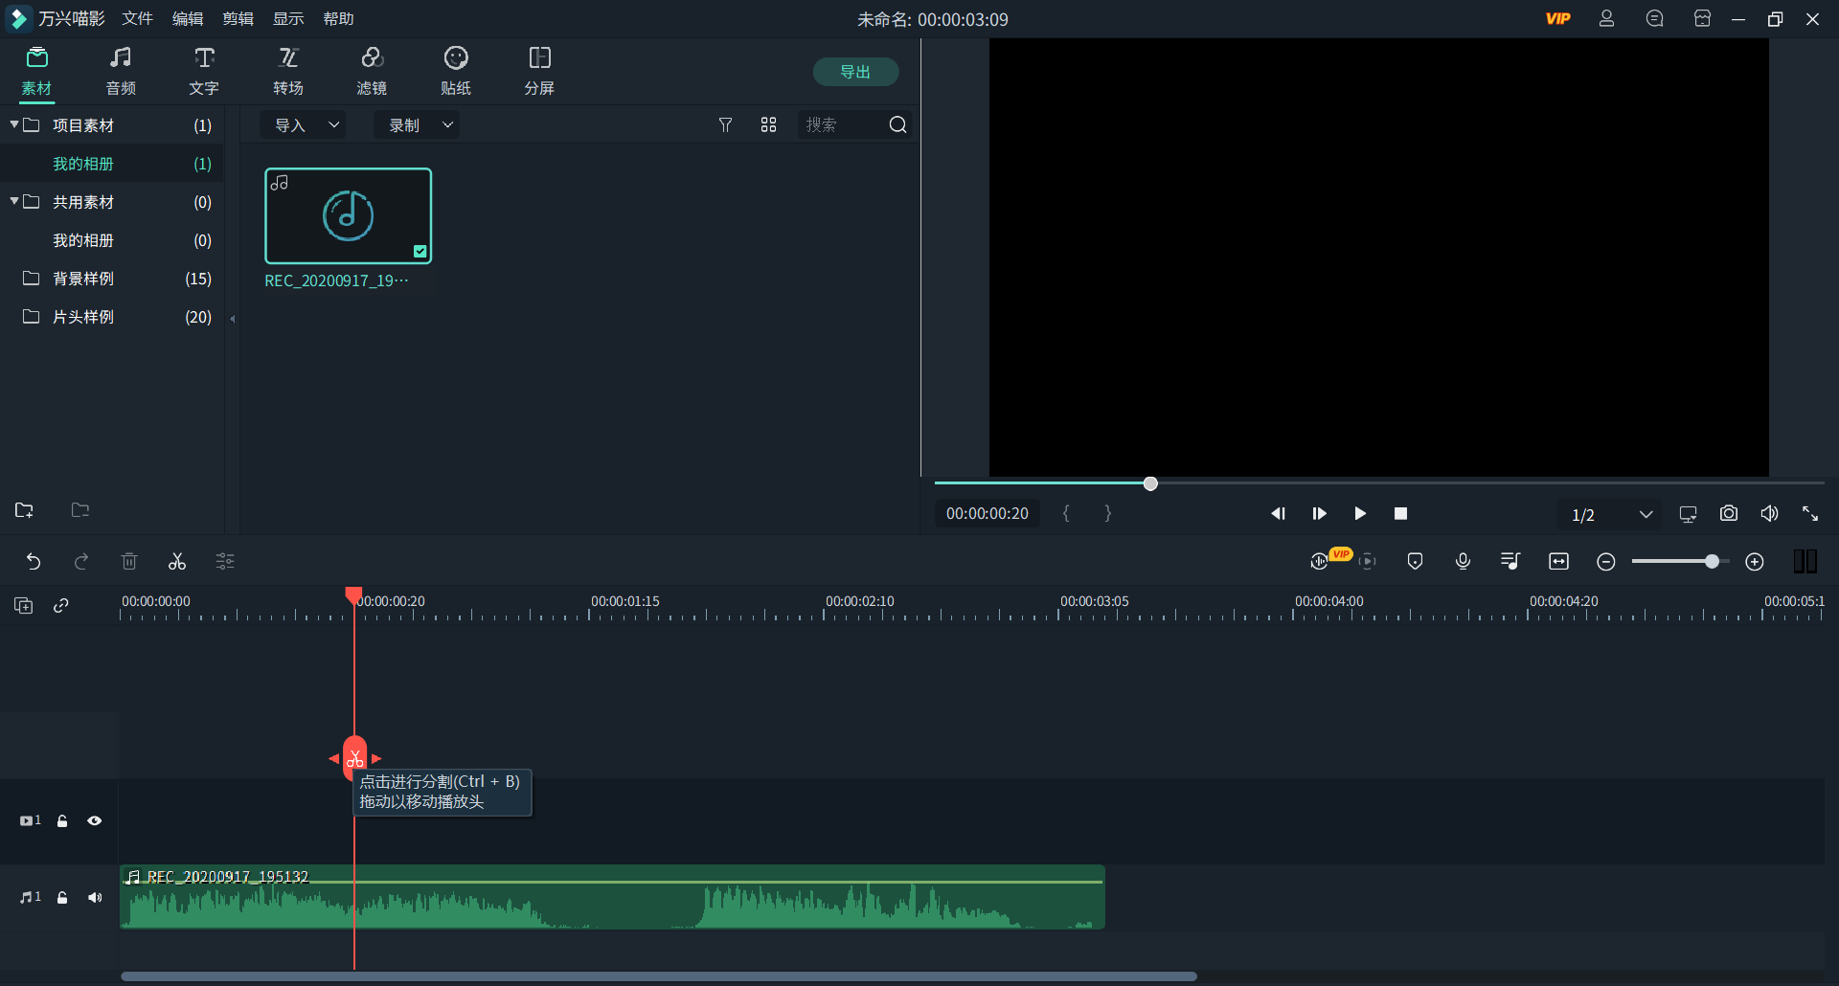Zoom in timeline with plus icon
Viewport: 1839px width, 986px height.
(1754, 562)
